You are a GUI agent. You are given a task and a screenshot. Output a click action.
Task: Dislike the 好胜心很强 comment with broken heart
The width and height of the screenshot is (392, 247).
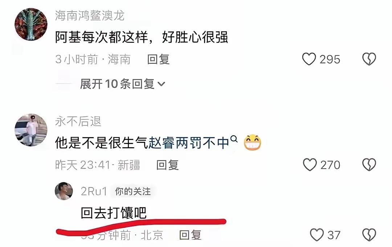coord(369,59)
